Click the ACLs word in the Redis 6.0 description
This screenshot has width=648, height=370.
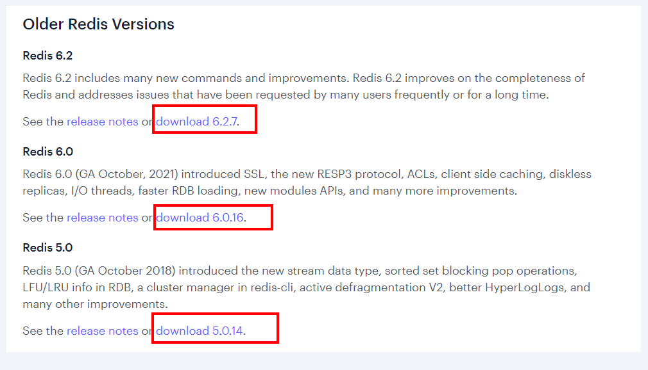point(421,174)
